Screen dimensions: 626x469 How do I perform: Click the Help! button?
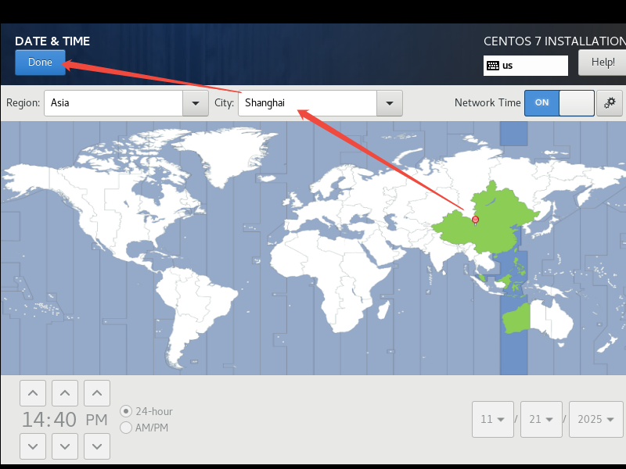coord(603,63)
